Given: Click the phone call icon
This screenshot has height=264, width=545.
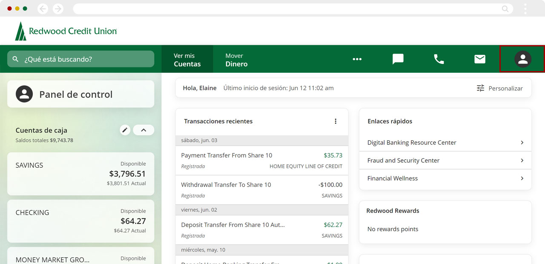Looking at the screenshot, I should 439,59.
